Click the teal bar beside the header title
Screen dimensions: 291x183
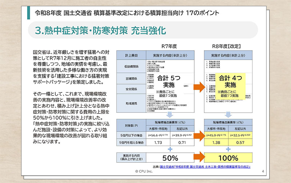pos(28,12)
